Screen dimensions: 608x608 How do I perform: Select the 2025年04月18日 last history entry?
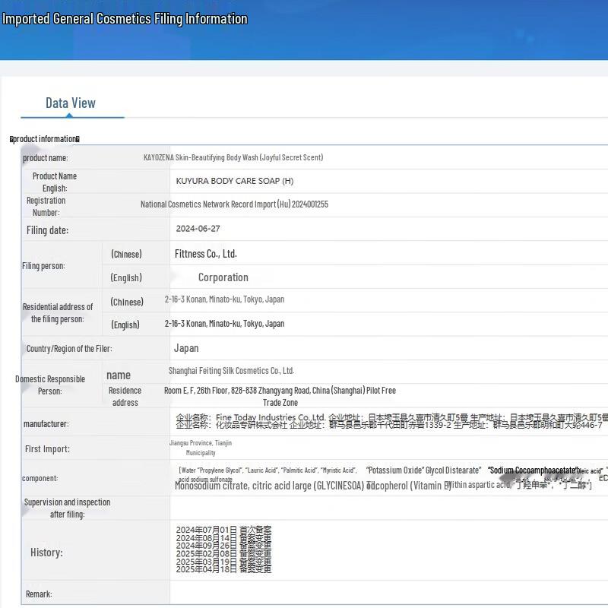[x=223, y=568]
